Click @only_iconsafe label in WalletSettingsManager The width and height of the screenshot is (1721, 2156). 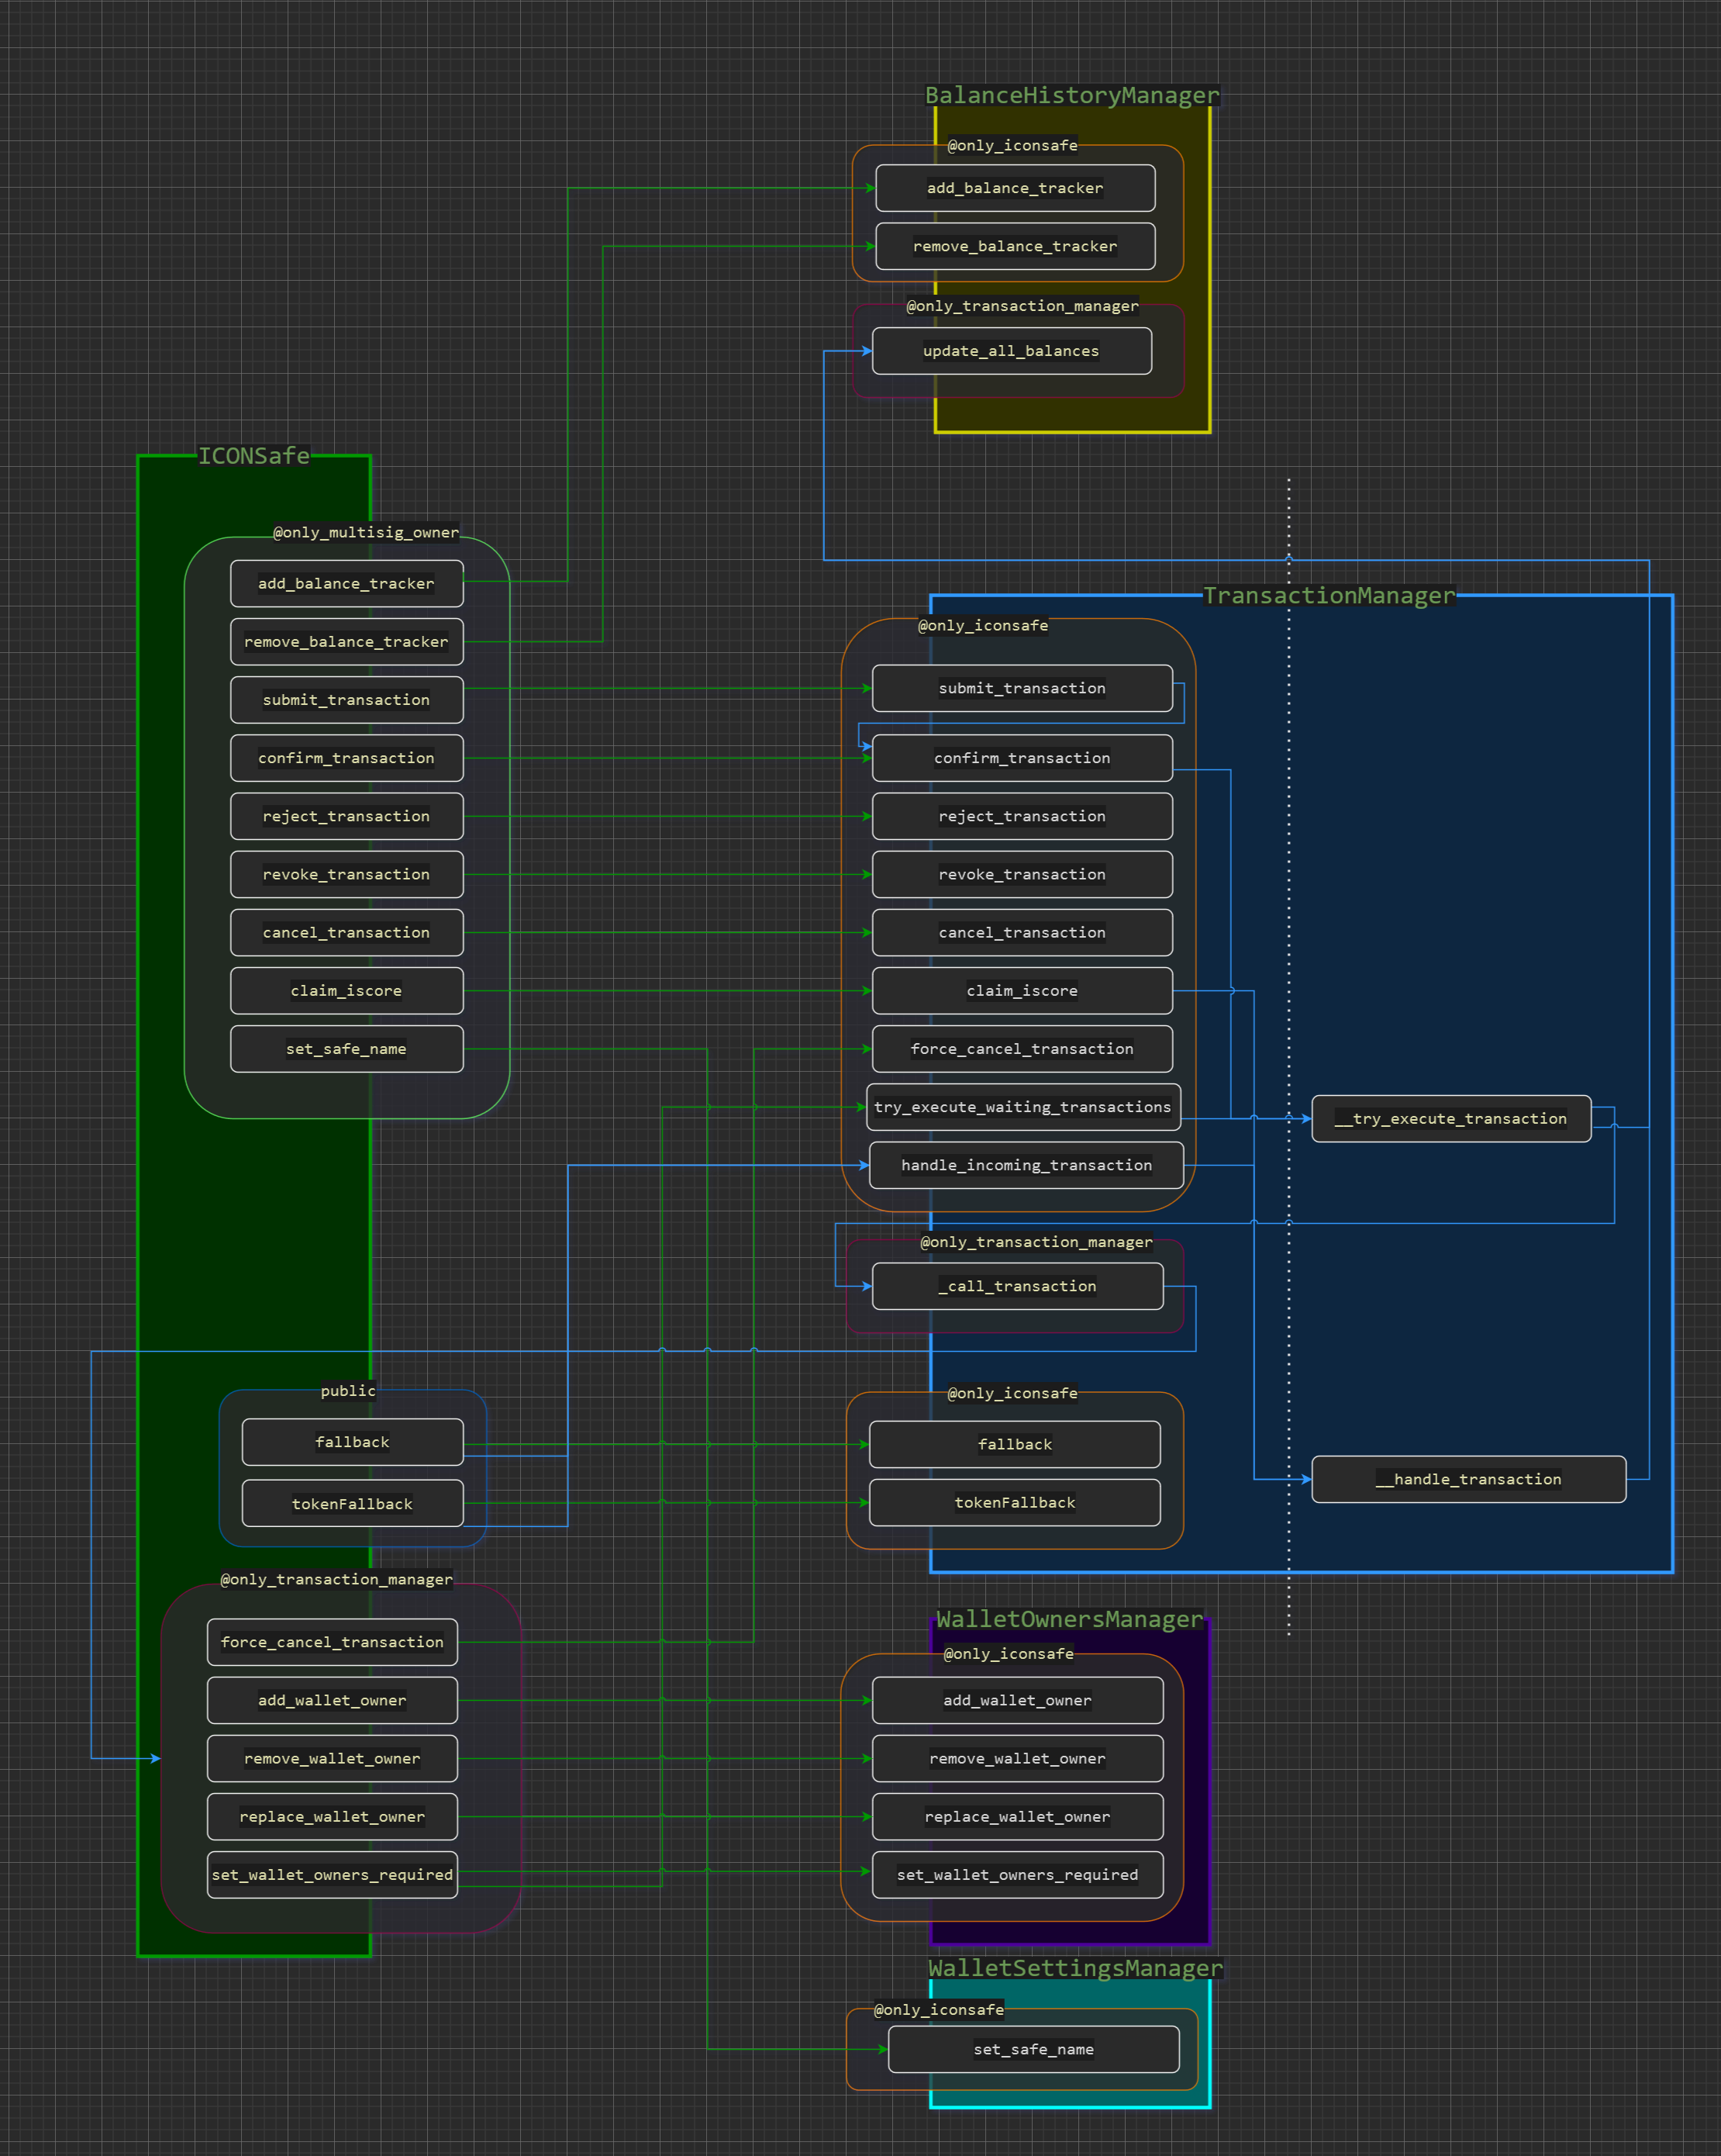pos(939,2010)
